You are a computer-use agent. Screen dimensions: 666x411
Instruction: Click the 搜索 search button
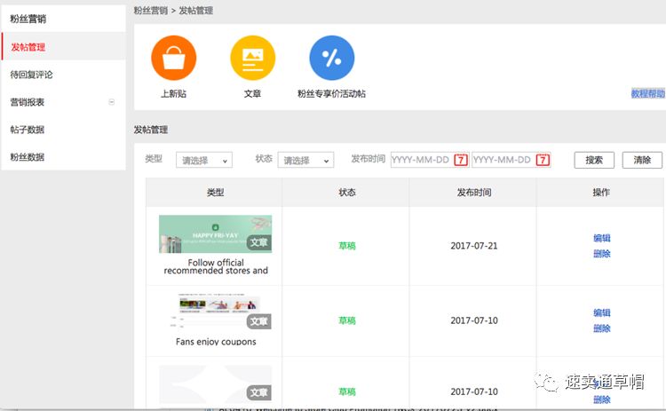[594, 160]
